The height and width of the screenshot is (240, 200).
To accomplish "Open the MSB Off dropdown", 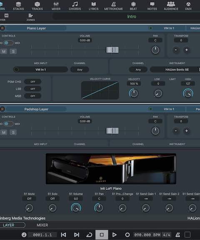I will coord(32,96).
